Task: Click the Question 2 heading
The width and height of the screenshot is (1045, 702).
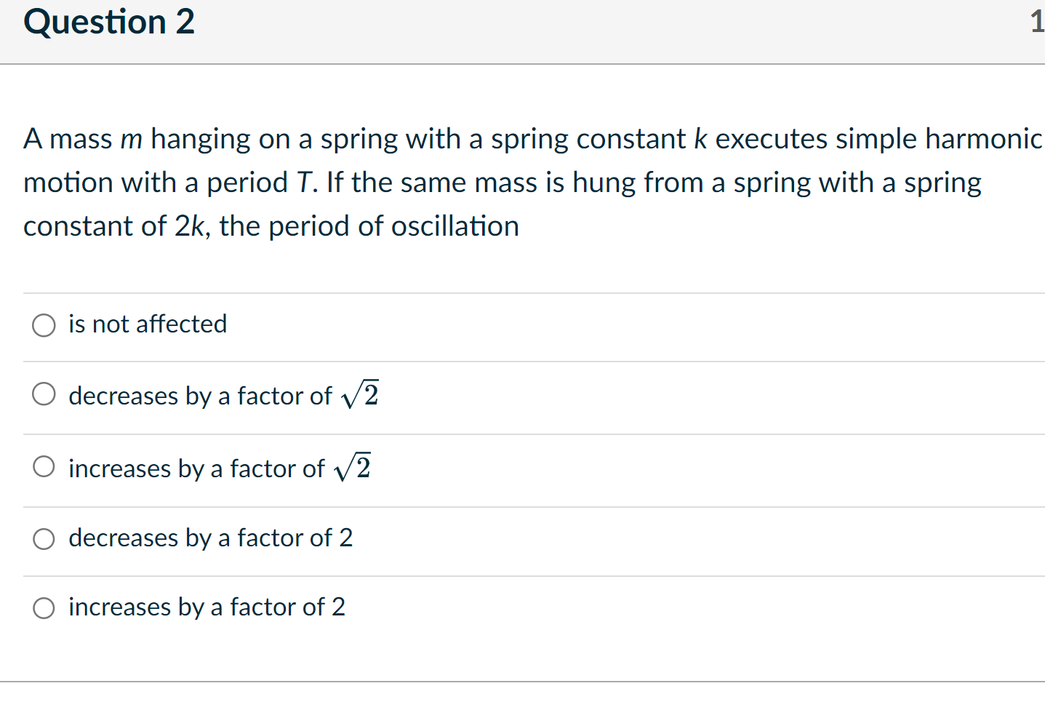Action: (x=108, y=22)
